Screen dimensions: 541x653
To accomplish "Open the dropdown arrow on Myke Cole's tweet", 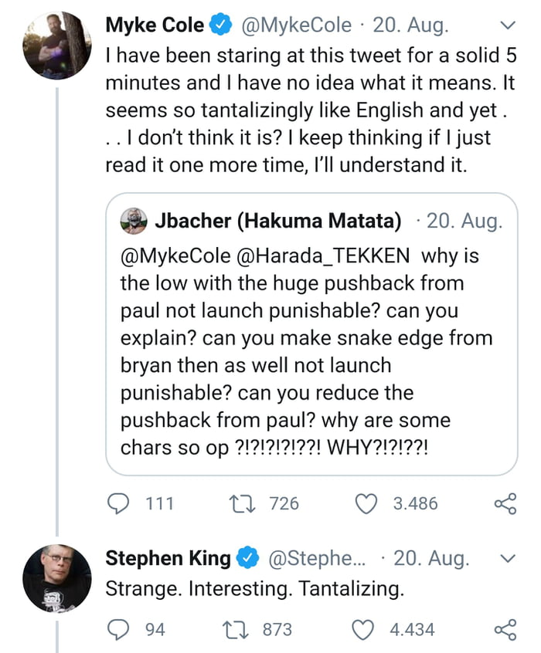I will point(508,25).
